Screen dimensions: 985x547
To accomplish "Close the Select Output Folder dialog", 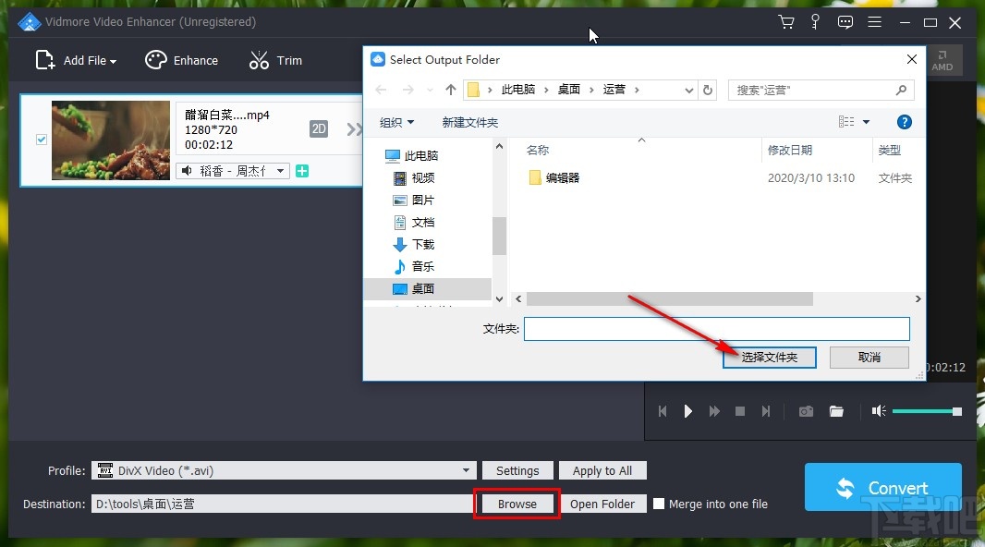I will point(911,60).
